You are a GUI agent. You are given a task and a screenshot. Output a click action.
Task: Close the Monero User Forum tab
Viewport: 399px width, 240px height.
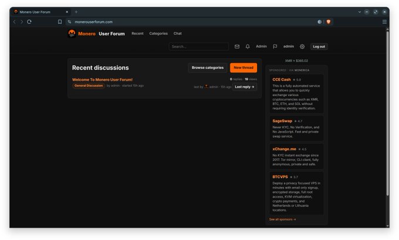click(x=67, y=12)
